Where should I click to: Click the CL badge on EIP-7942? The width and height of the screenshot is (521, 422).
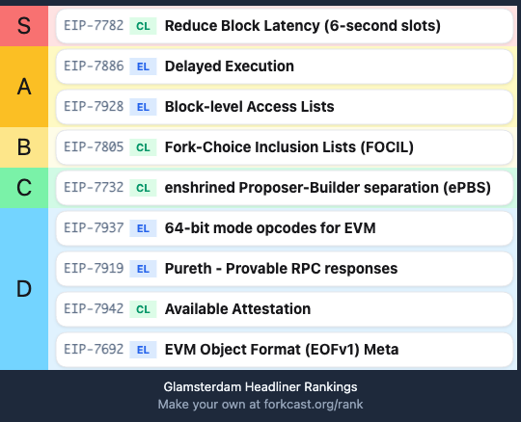(143, 309)
